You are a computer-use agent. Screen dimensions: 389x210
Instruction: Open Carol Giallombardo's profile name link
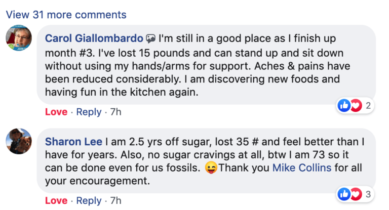[94, 38]
